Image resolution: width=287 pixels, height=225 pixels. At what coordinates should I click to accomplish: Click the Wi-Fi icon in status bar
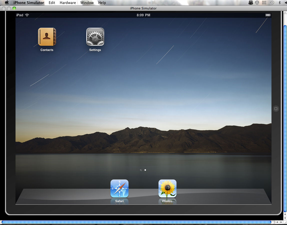[27, 15]
